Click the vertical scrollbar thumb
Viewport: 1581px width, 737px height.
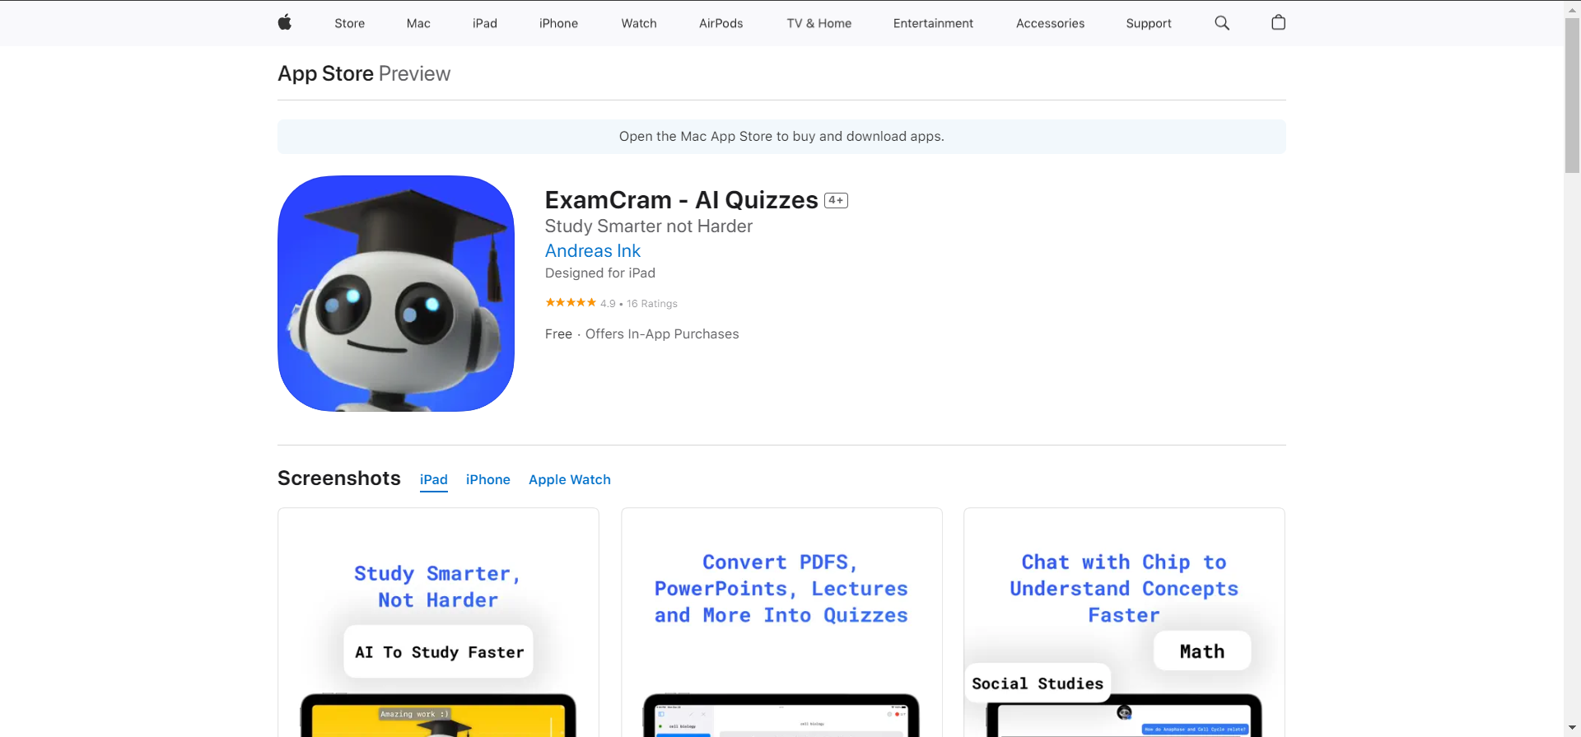[x=1572, y=95]
